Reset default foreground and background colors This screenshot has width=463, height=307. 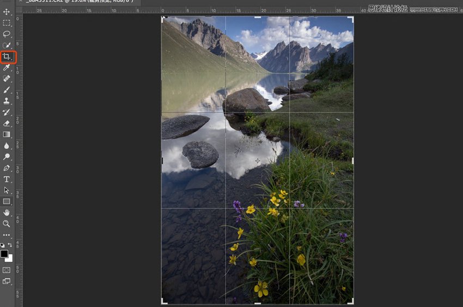2,245
